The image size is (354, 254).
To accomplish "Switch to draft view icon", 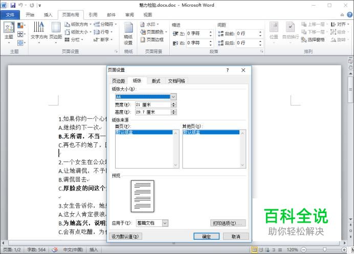I will click(280, 250).
